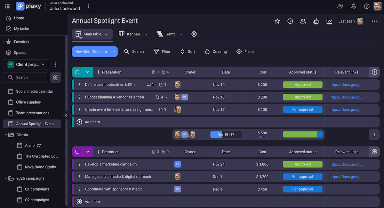Click the invite user icon in top bar
The height and width of the screenshot is (208, 384).
(340, 6)
